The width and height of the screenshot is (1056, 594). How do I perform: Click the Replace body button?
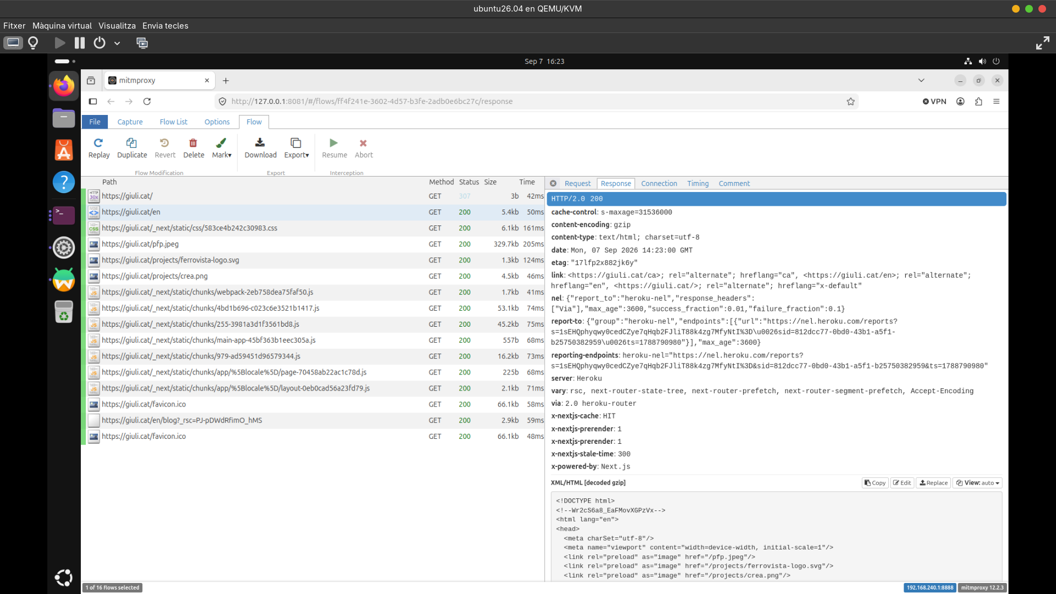point(933,483)
